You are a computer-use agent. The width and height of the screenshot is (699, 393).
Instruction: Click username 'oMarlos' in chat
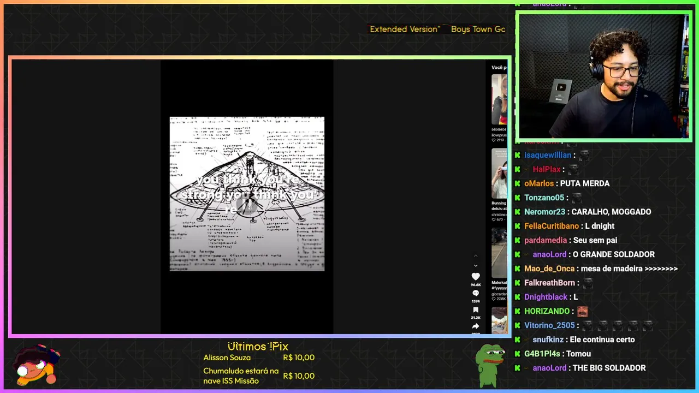[539, 183]
